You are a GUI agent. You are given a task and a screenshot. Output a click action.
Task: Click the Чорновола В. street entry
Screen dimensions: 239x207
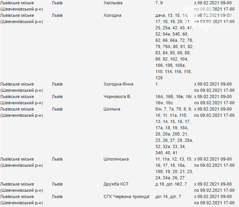(x=117, y=96)
